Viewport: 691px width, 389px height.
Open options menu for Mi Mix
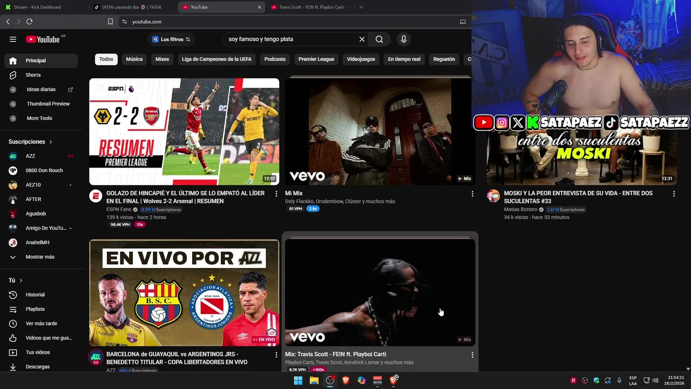pyautogui.click(x=472, y=193)
